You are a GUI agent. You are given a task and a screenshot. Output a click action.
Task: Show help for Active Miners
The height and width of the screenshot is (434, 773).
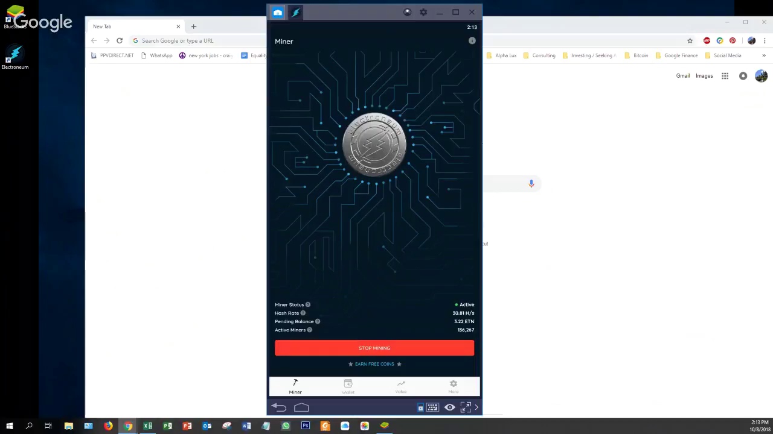tap(310, 330)
